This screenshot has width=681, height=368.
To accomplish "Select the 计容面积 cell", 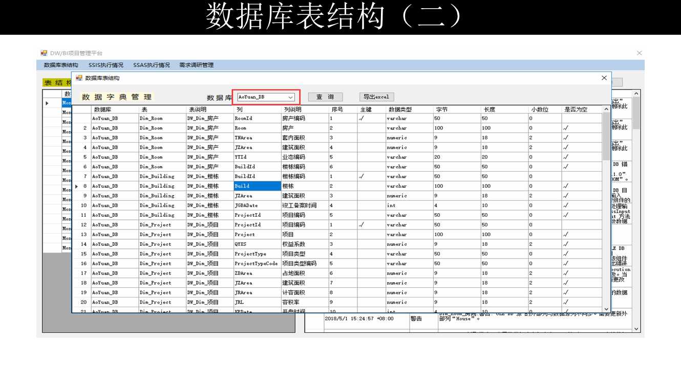I will tap(305, 293).
